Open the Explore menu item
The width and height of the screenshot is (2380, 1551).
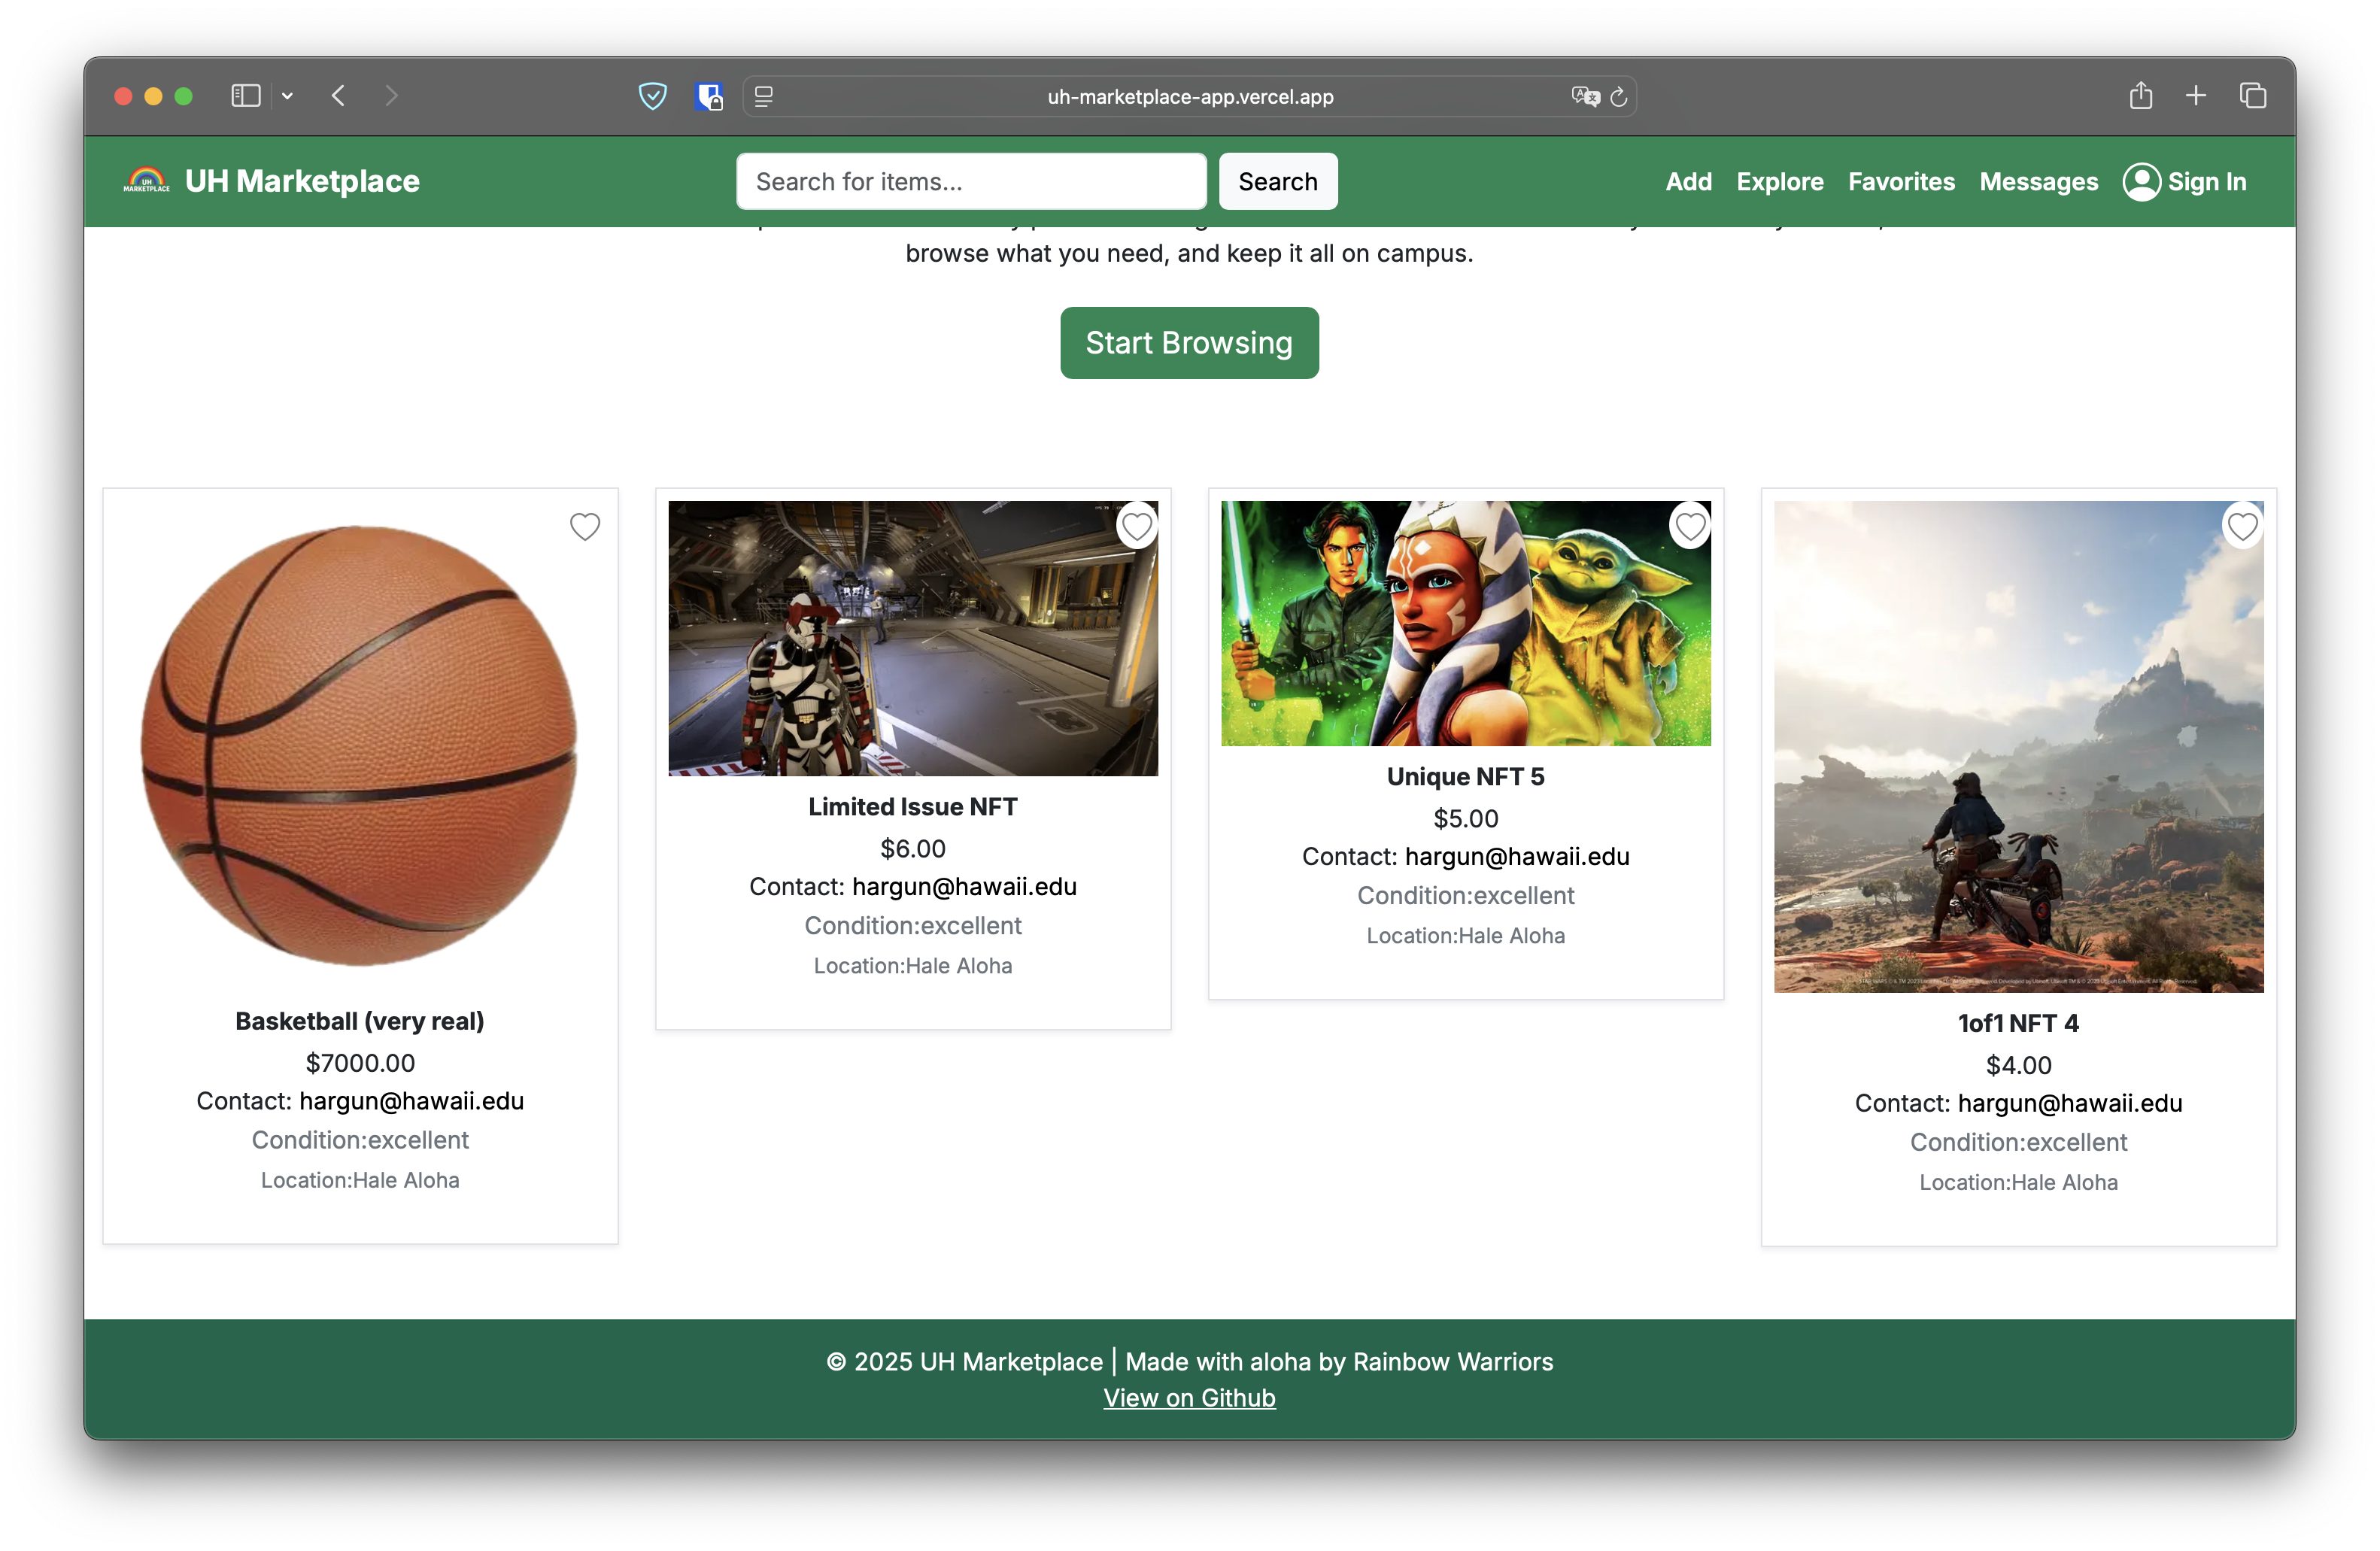click(1779, 182)
